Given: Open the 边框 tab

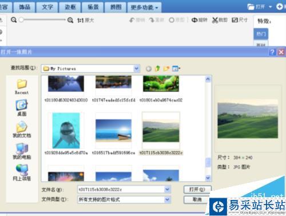Looking at the screenshot, I should (x=70, y=7).
